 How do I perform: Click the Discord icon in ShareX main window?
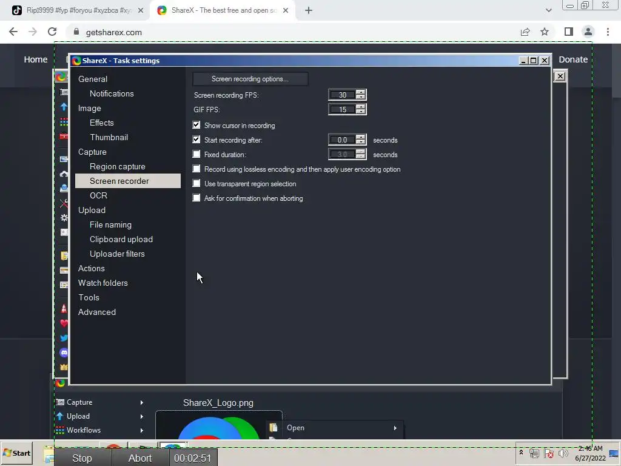[x=64, y=353]
